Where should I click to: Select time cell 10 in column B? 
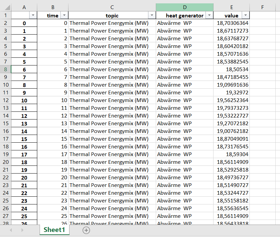coord(53,100)
